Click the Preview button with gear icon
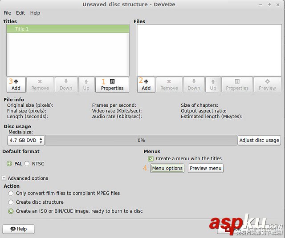Screen dimensions: 285x238 click(x=267, y=85)
